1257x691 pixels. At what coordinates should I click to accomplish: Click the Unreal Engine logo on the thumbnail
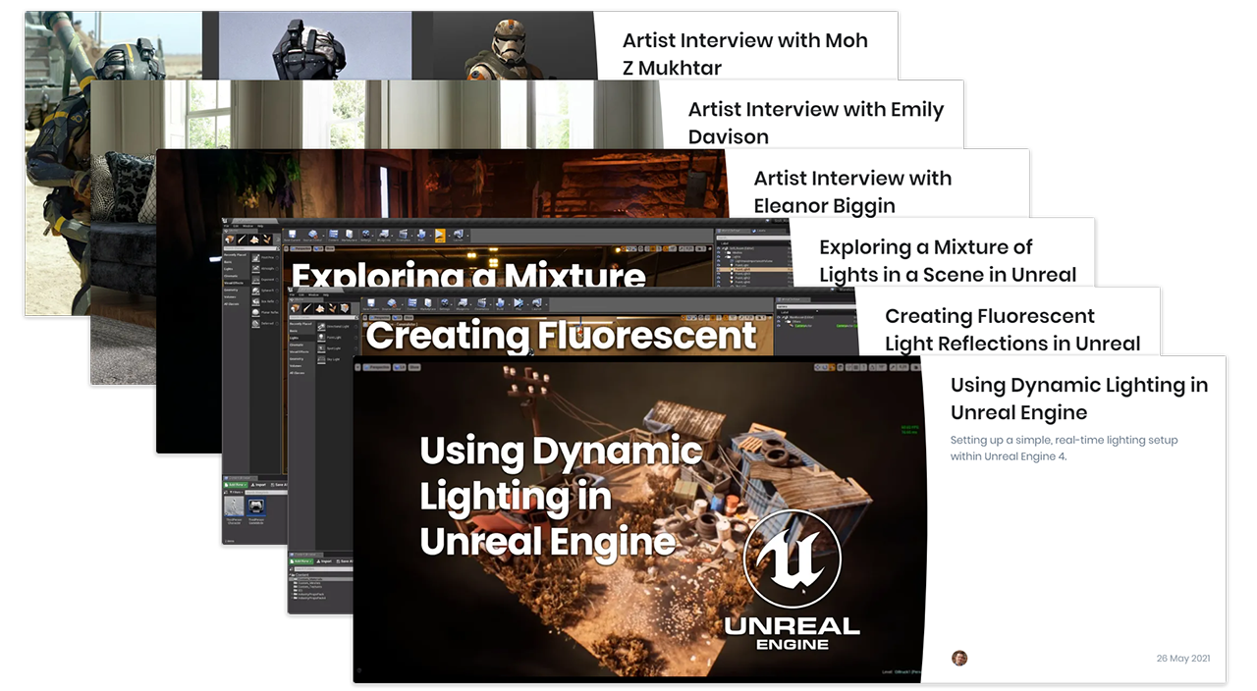792,580
